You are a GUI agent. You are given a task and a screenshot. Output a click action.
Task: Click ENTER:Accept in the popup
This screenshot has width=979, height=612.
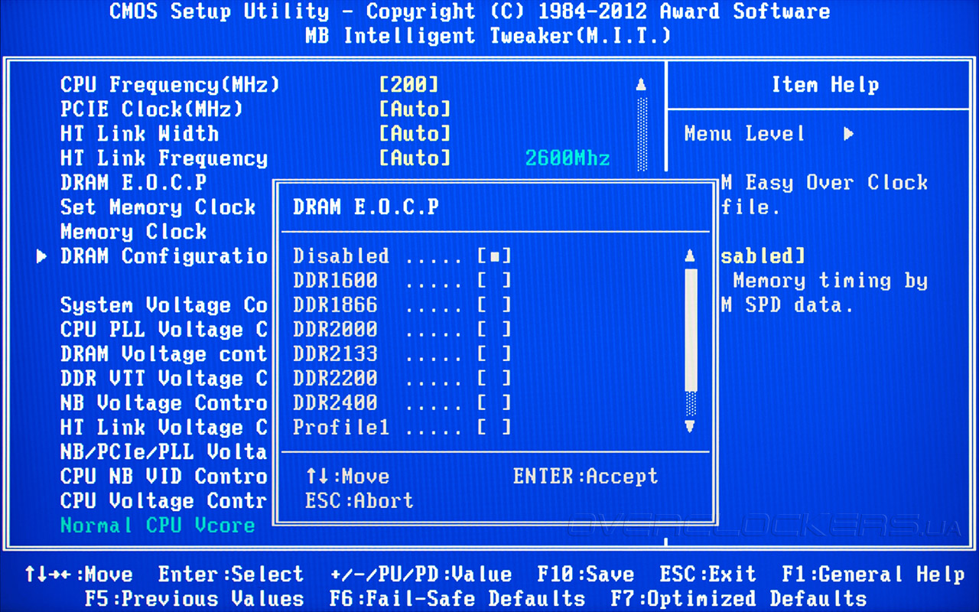[x=586, y=477]
